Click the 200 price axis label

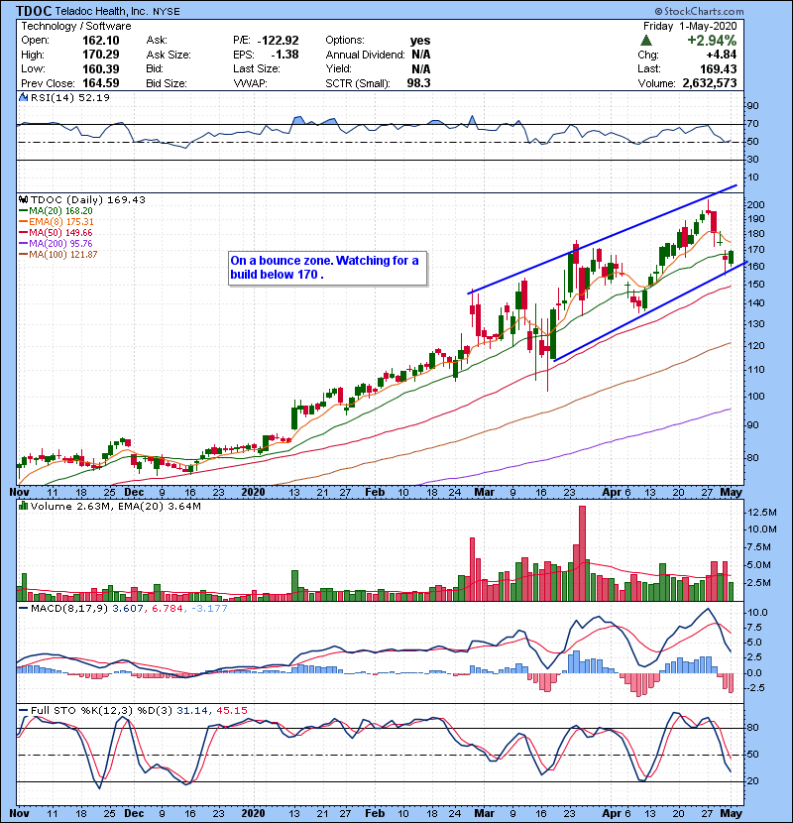[x=755, y=204]
